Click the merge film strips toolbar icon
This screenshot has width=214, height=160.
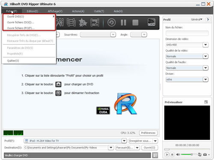coord(71,22)
